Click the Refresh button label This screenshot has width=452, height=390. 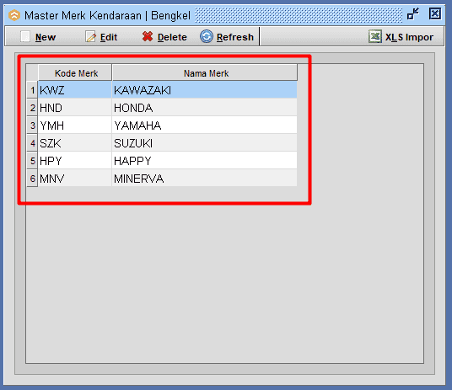235,37
